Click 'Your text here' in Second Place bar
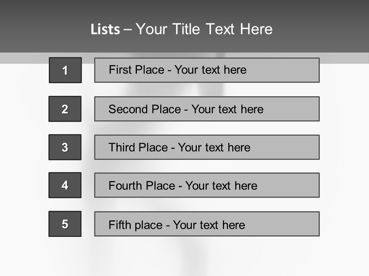This screenshot has width=369, height=276. pos(227,109)
